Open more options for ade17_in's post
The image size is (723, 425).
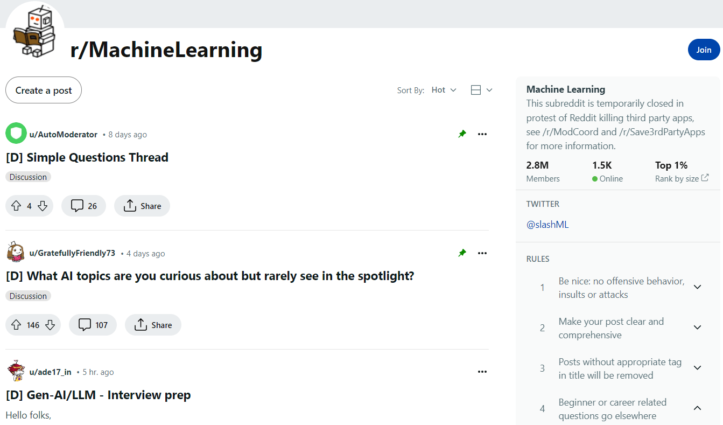tap(482, 372)
